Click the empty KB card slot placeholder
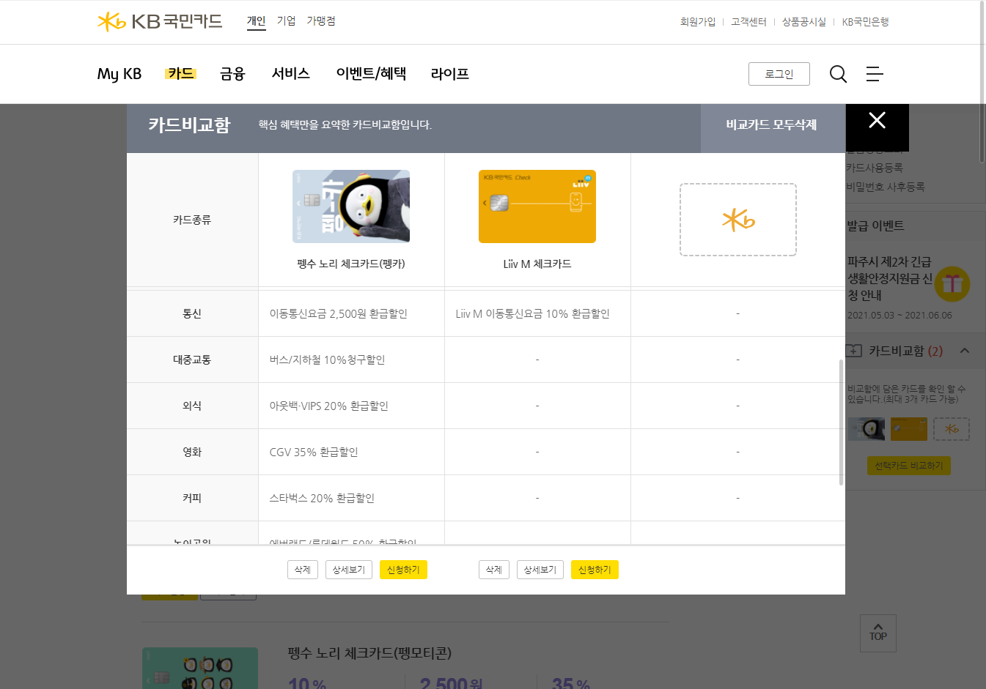Image resolution: width=986 pixels, height=689 pixels. click(x=737, y=220)
